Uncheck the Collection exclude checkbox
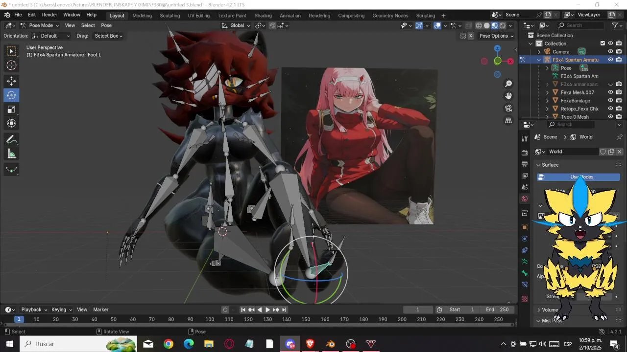Image resolution: width=627 pixels, height=352 pixels. click(x=603, y=44)
